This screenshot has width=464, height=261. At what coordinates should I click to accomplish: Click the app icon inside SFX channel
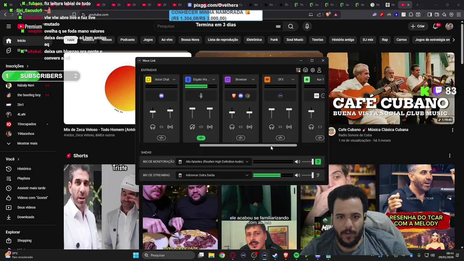point(280,96)
